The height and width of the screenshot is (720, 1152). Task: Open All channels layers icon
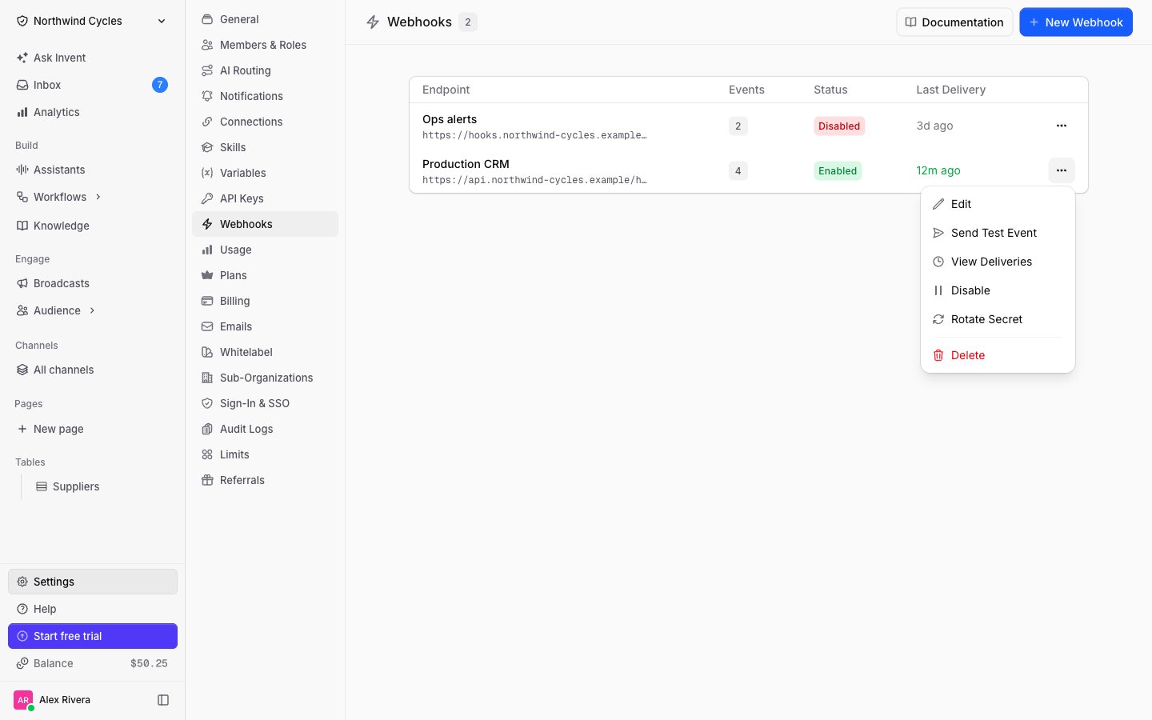pyautogui.click(x=22, y=370)
